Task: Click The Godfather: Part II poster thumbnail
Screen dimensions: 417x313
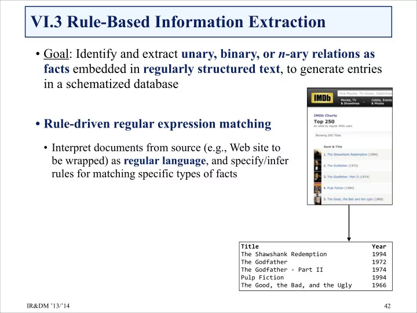Action: (317, 177)
